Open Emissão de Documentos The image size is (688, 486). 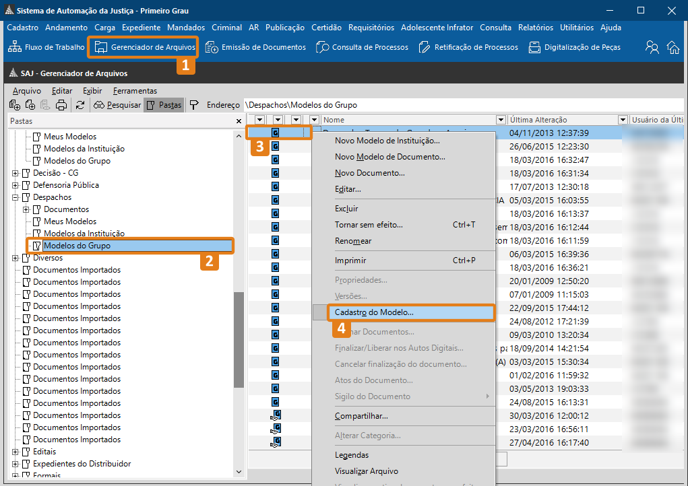point(255,47)
